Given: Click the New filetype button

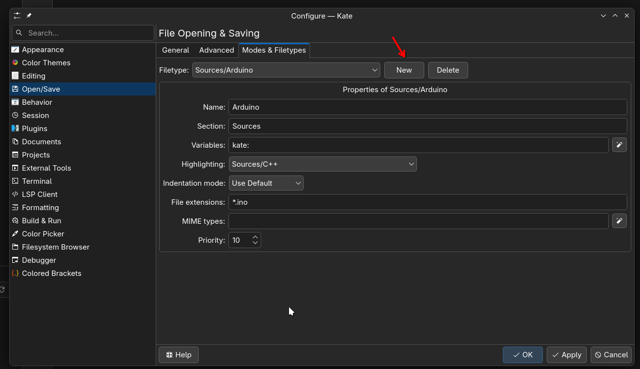Looking at the screenshot, I should [x=404, y=70].
